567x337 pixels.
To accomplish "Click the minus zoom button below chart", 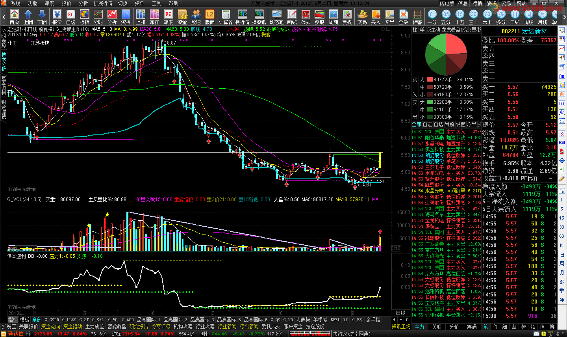I will point(401,320).
